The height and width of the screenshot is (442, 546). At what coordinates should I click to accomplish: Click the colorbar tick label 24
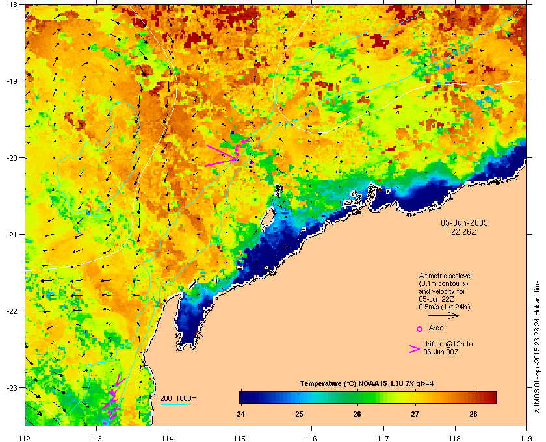point(241,414)
